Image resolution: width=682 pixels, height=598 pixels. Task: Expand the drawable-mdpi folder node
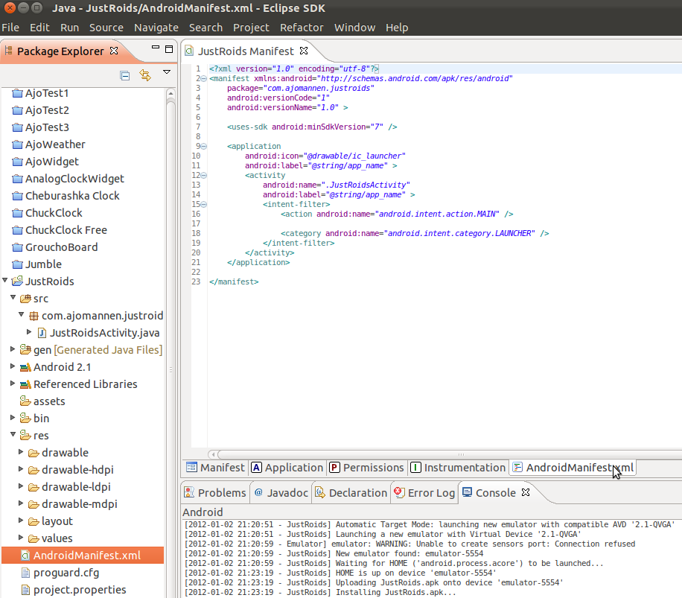[21, 503]
